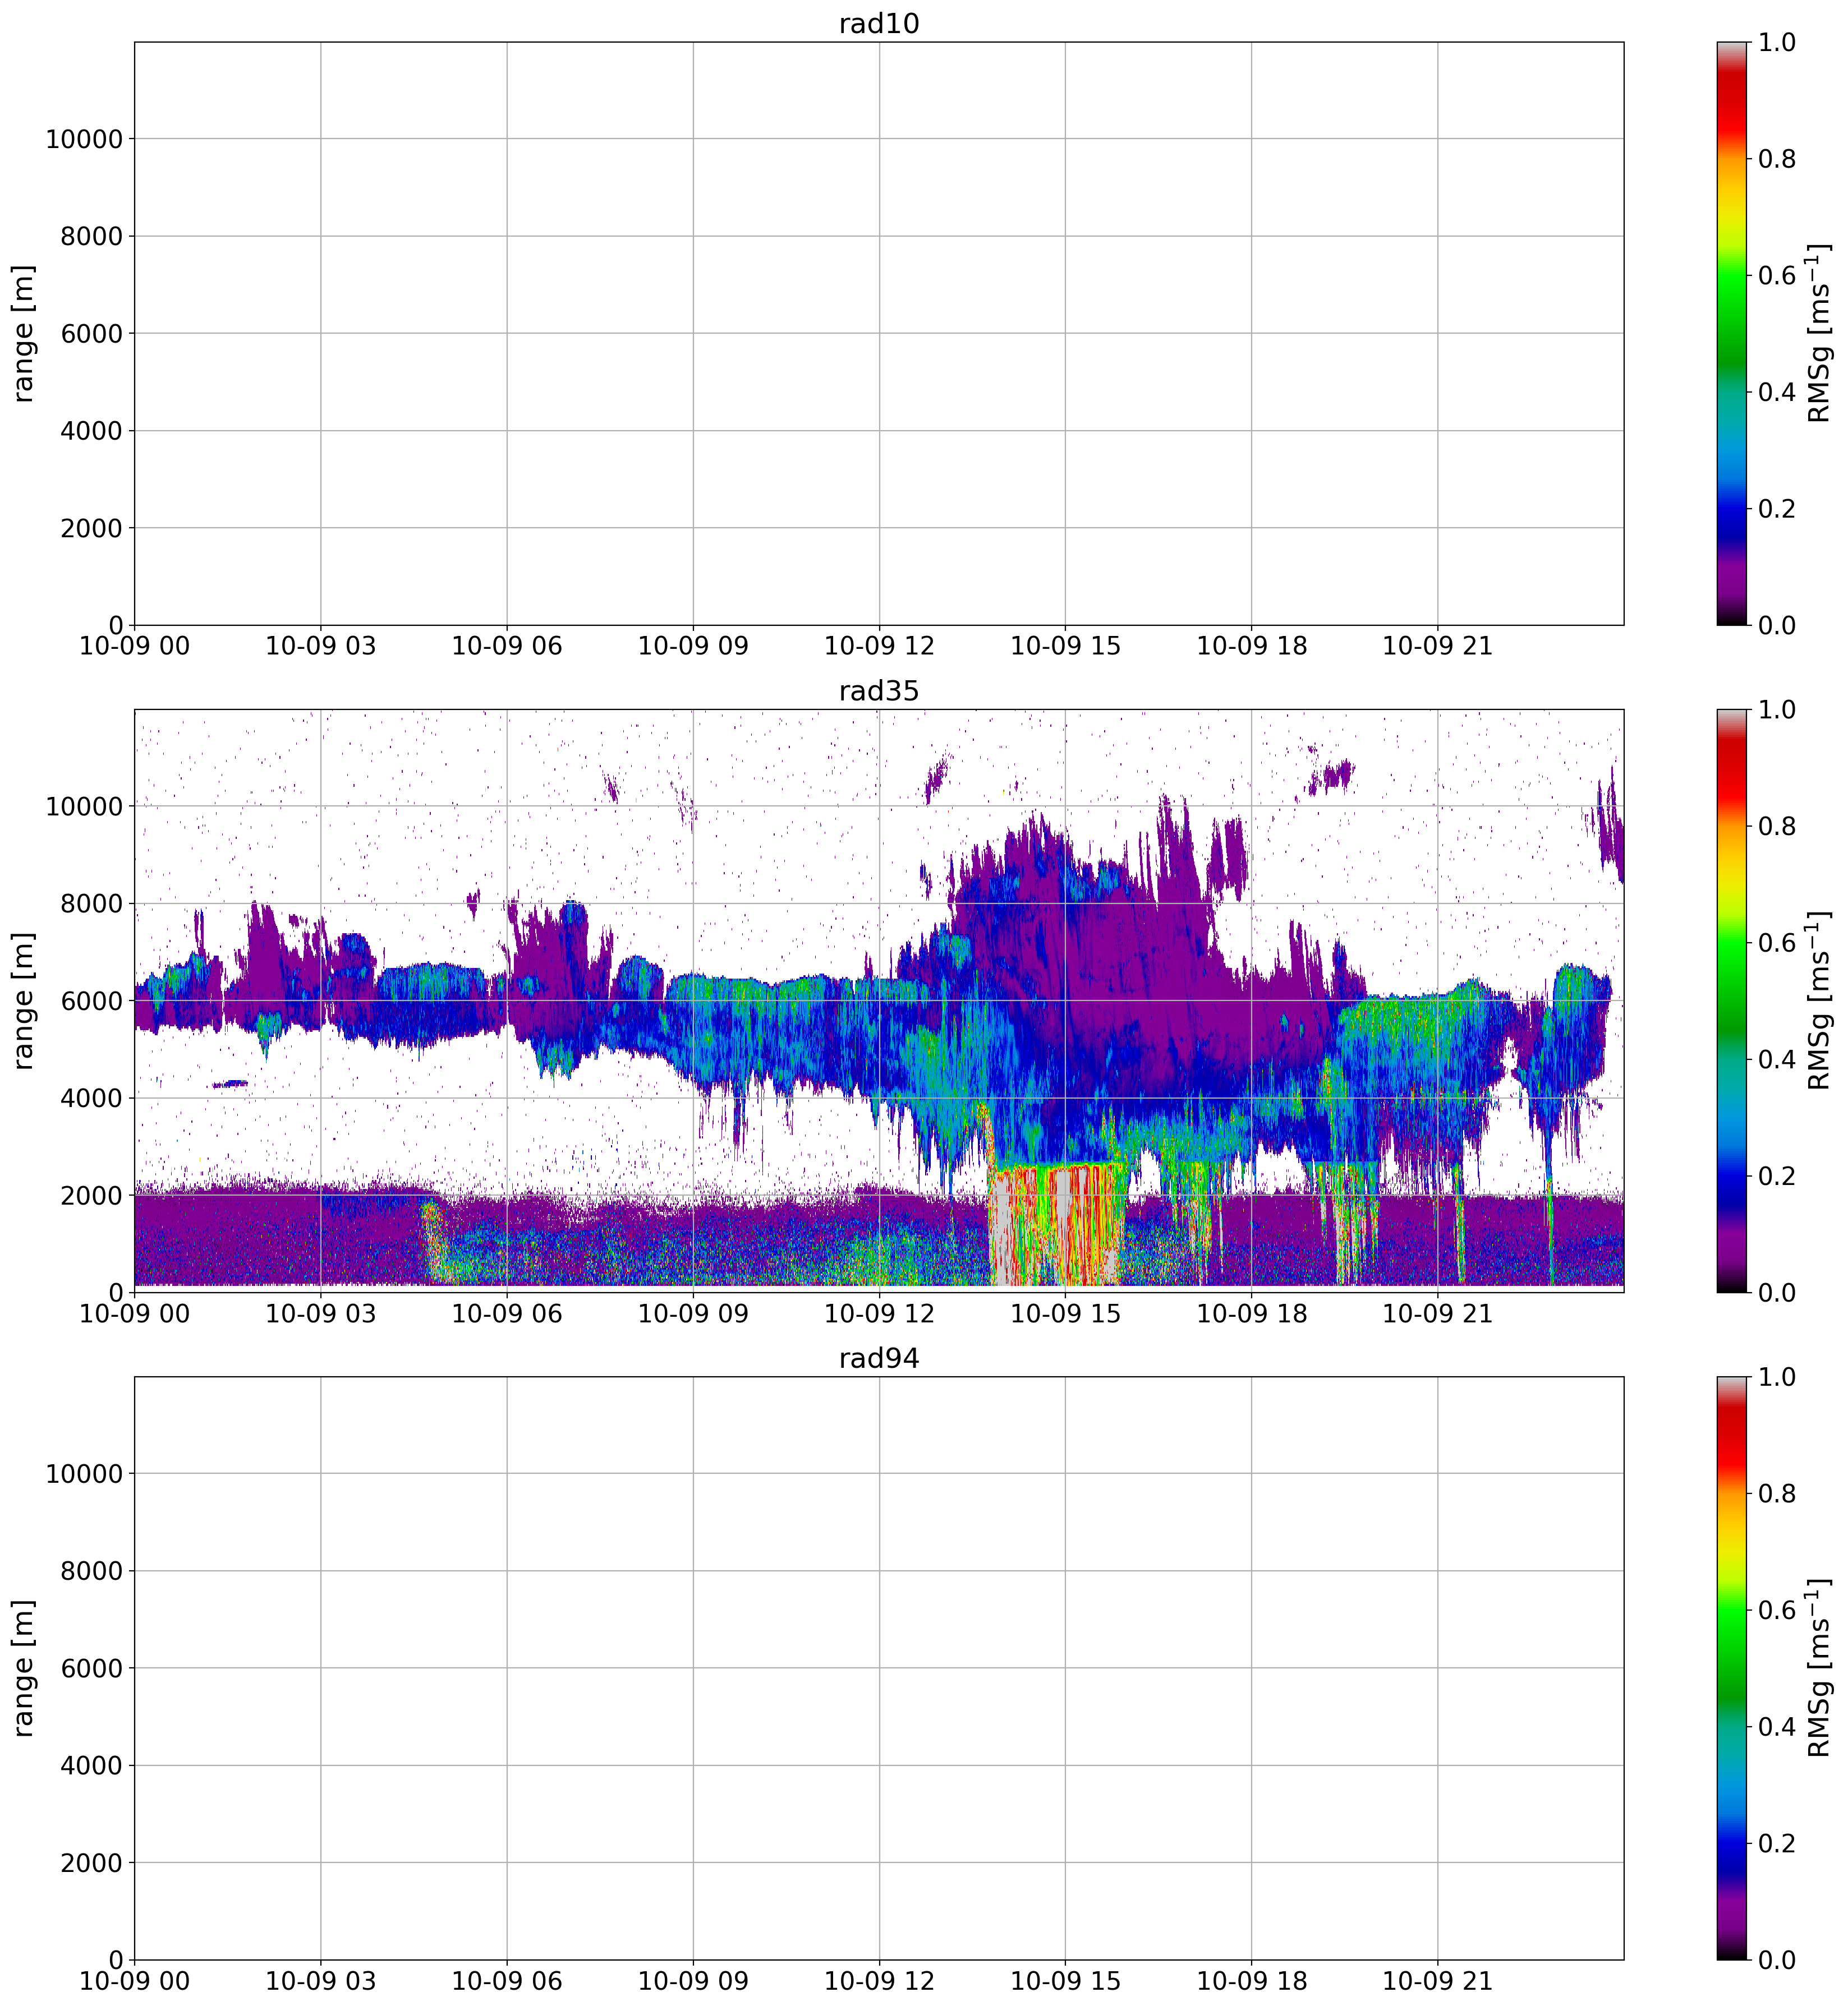Click the 1.0 label on the rad35 colorbar
The height and width of the screenshot is (2006, 1848).
[1776, 709]
